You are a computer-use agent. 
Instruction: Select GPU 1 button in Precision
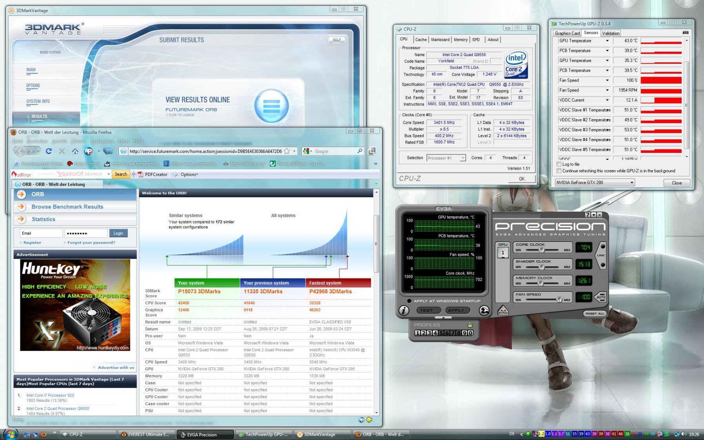(x=503, y=253)
